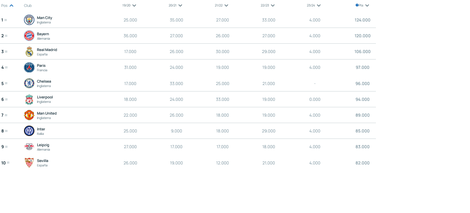Click the Sevilla club crest
This screenshot has width=470, height=213.
click(x=29, y=162)
